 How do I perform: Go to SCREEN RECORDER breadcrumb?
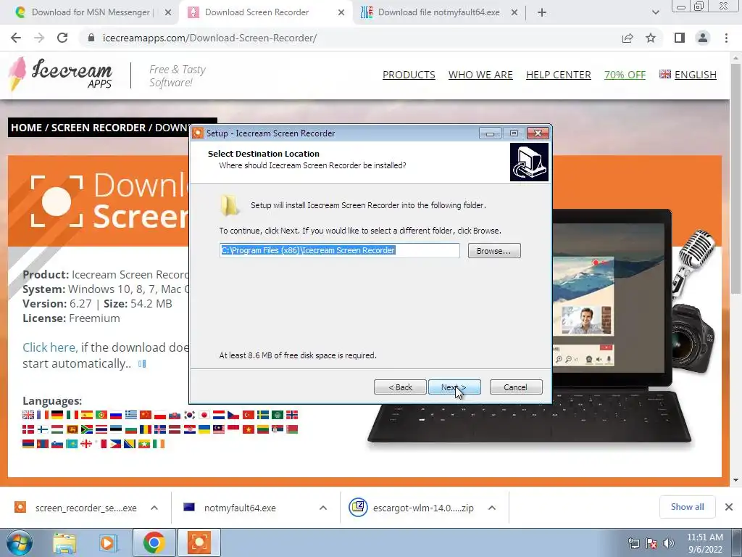pyautogui.click(x=98, y=128)
